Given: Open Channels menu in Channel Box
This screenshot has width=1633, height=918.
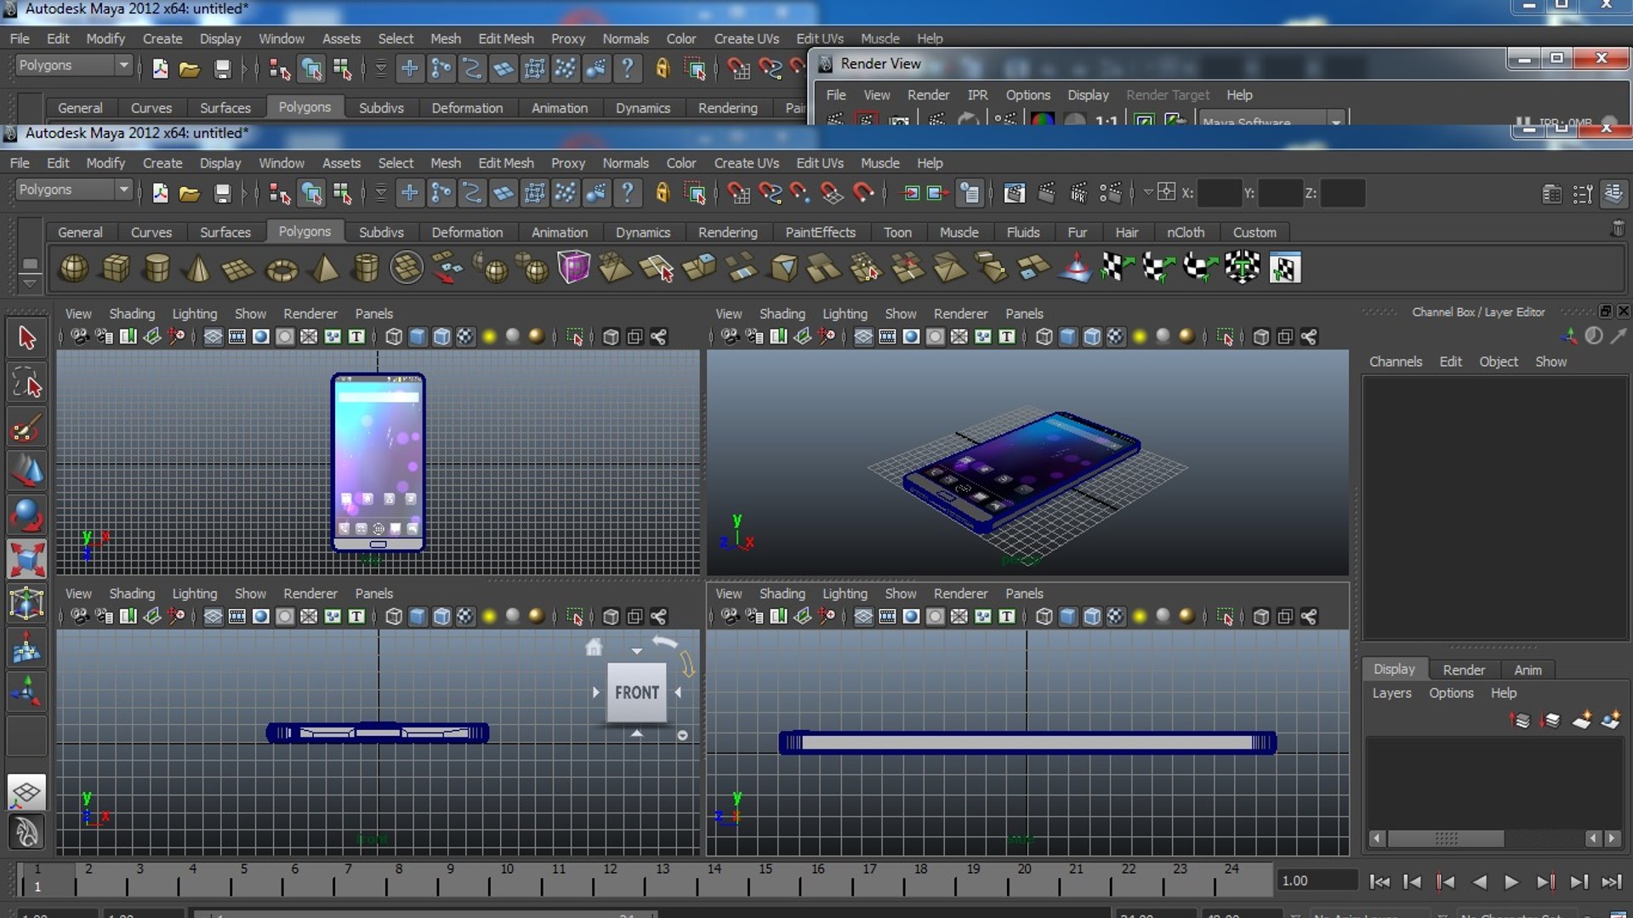Looking at the screenshot, I should [x=1396, y=362].
